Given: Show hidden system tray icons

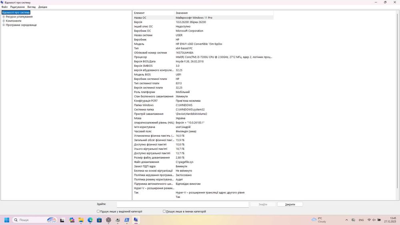Looking at the screenshot, I should [x=346, y=220].
